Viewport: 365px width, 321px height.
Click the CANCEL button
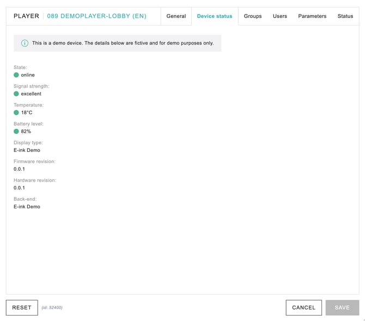pyautogui.click(x=303, y=307)
